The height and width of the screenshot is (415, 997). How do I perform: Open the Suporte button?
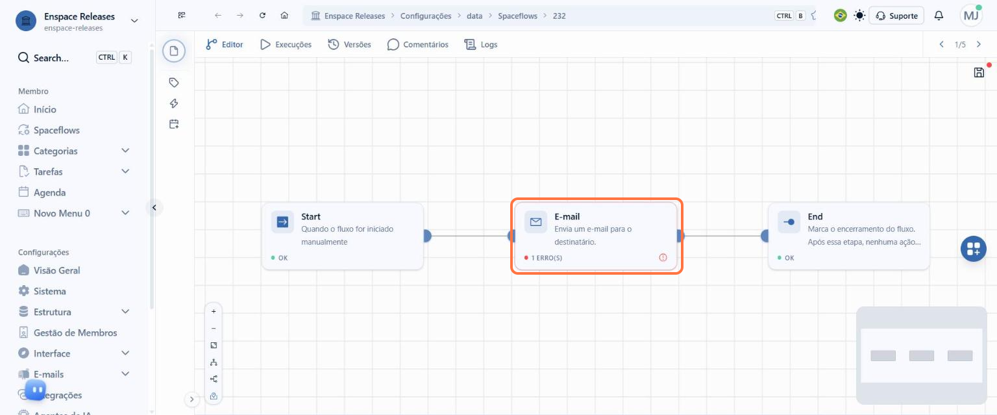pos(896,16)
